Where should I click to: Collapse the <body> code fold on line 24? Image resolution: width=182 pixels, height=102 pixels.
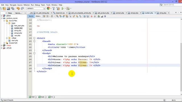[34, 53]
